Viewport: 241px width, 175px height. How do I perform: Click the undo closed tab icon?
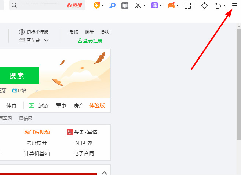(218, 6)
